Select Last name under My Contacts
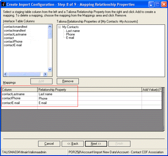 73,31
